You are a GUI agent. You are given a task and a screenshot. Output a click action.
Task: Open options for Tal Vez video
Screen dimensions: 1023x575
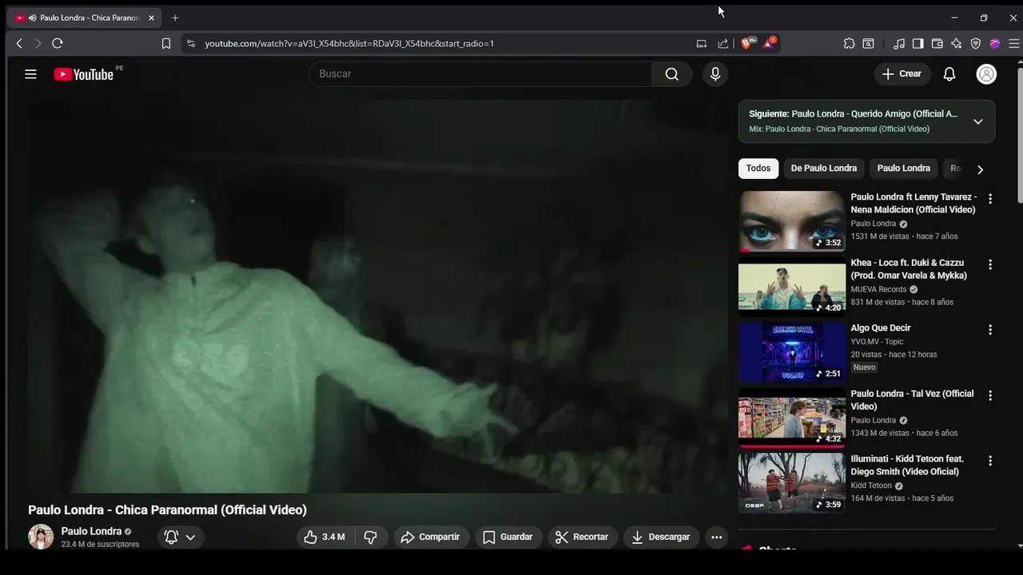click(990, 395)
